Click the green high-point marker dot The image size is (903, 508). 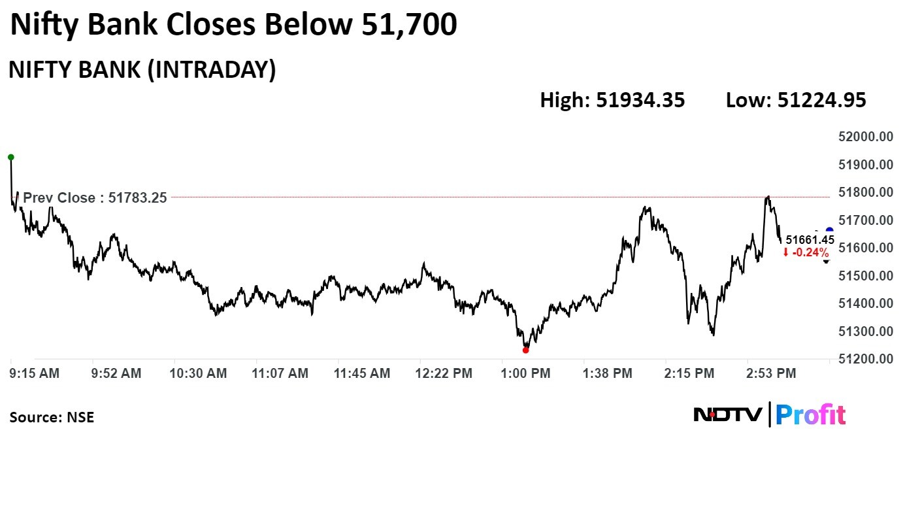point(10,157)
